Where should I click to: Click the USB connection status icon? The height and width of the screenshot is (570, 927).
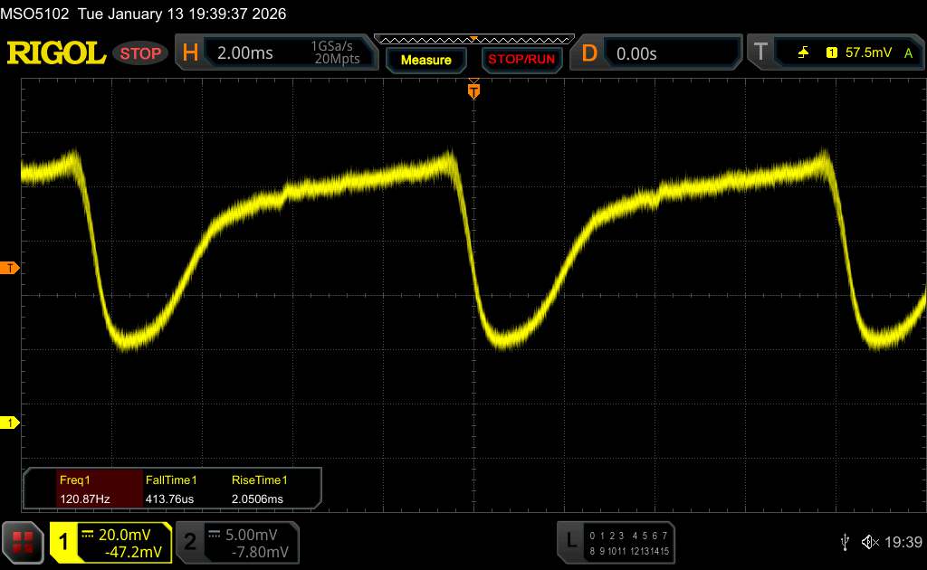coord(845,541)
